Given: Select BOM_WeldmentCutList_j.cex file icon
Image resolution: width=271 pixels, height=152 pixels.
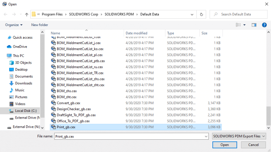Looking at the screenshot, I should pos(53,43).
